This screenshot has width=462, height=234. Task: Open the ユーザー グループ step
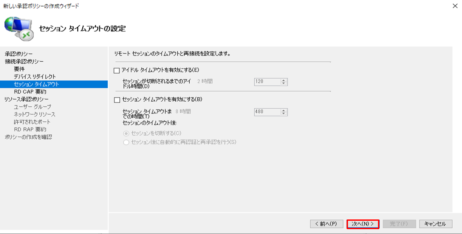point(32,107)
